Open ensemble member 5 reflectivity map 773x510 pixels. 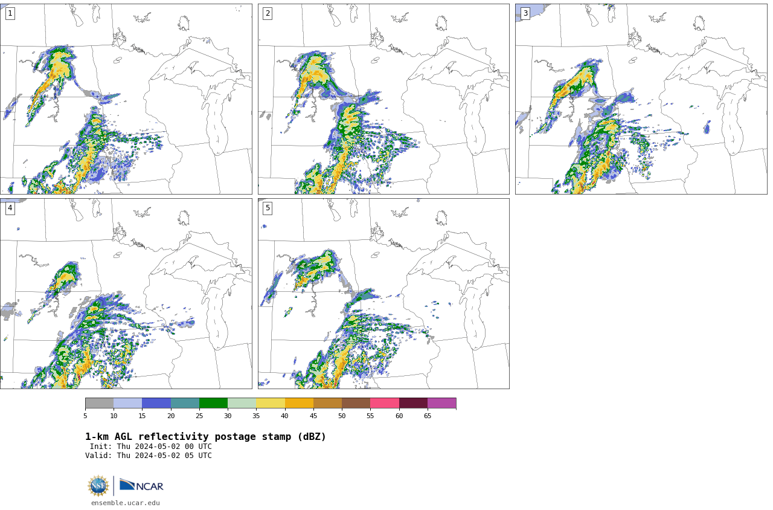click(x=383, y=294)
